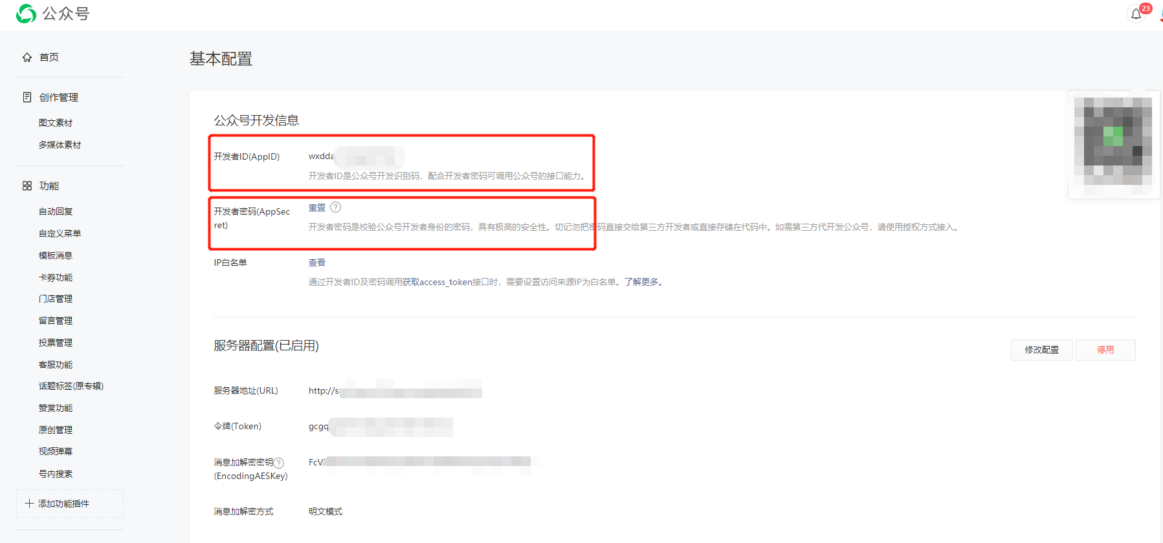
Task: Click the 创作管理 document icon
Action: 27,98
